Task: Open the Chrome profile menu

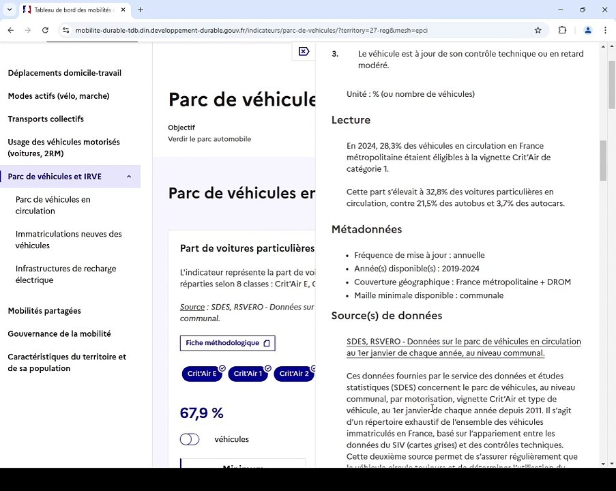Action: pos(588,30)
